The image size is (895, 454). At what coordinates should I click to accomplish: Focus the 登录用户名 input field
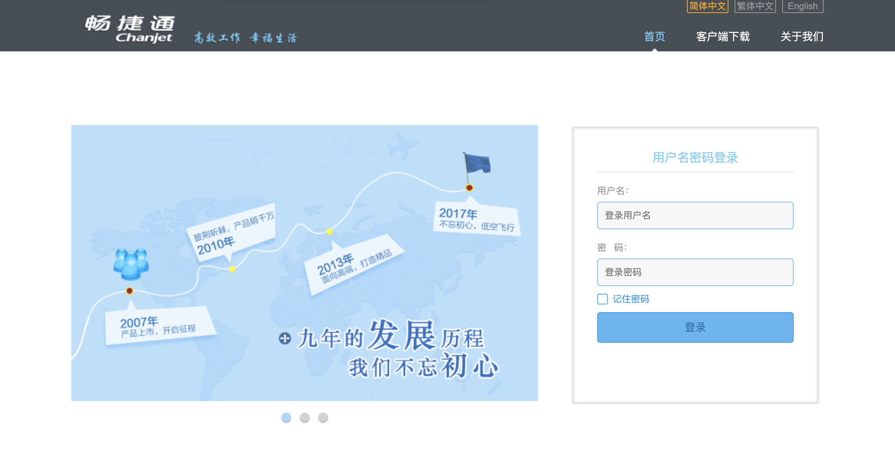695,215
